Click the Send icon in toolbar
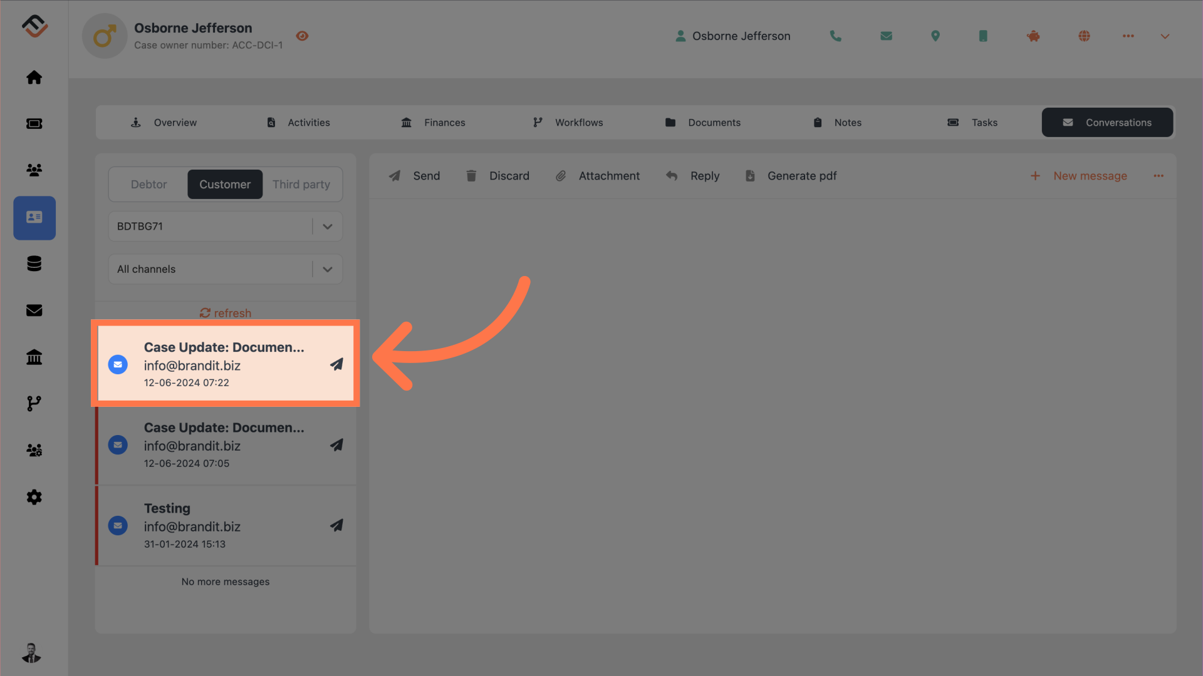Screen dimensions: 1203x676 (x=395, y=176)
